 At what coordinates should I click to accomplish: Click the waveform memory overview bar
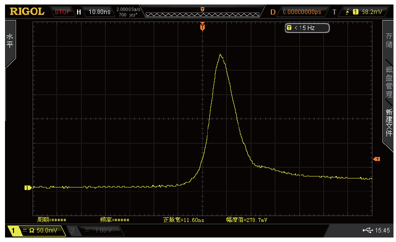tap(202, 14)
